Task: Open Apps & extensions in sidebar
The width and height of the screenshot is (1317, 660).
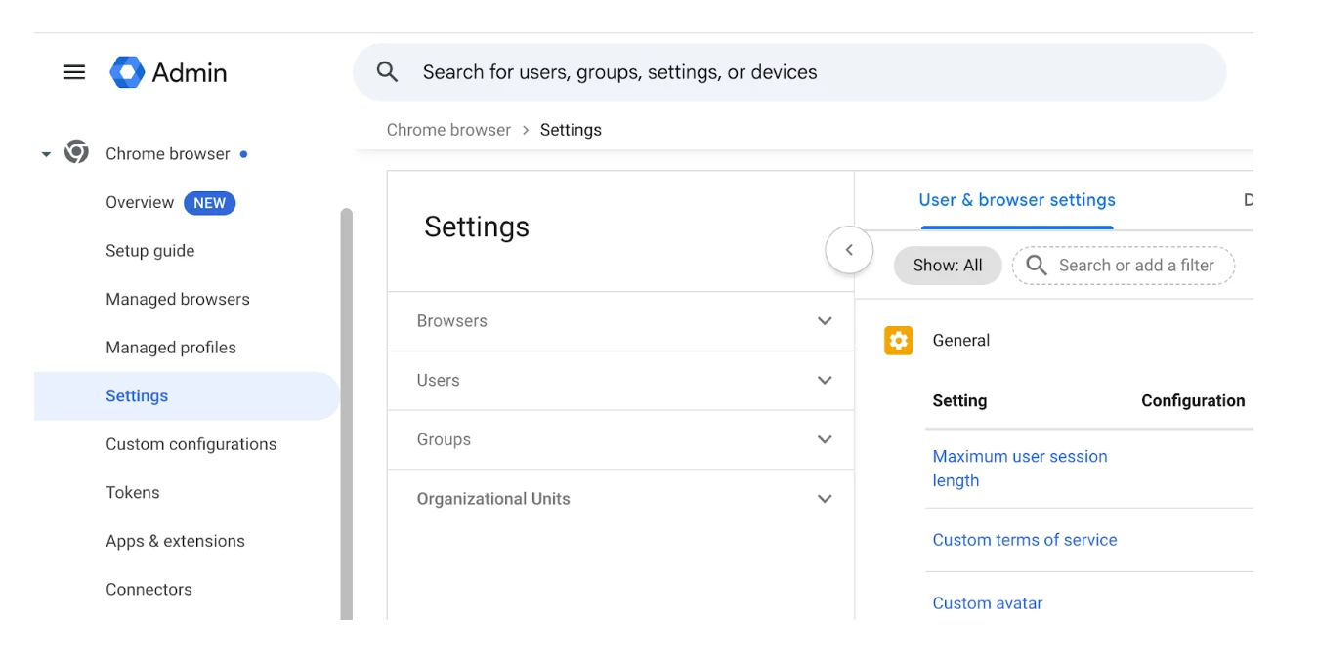Action: pyautogui.click(x=175, y=541)
